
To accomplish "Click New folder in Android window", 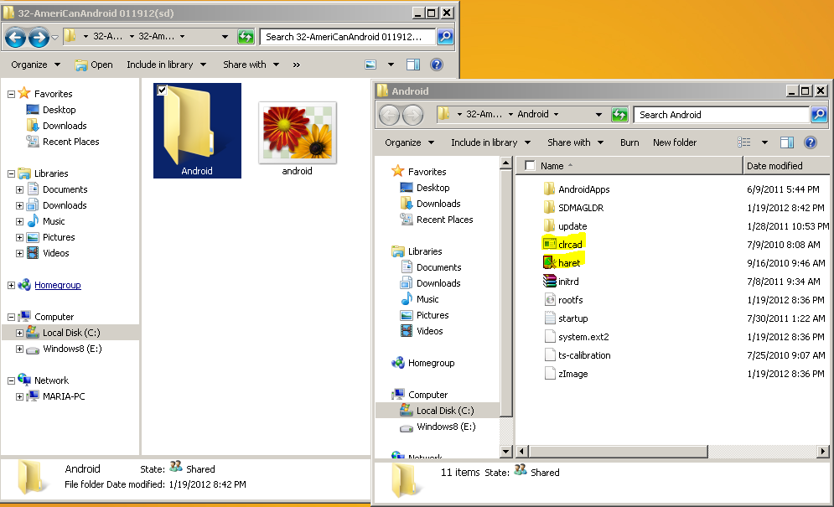I will (675, 142).
